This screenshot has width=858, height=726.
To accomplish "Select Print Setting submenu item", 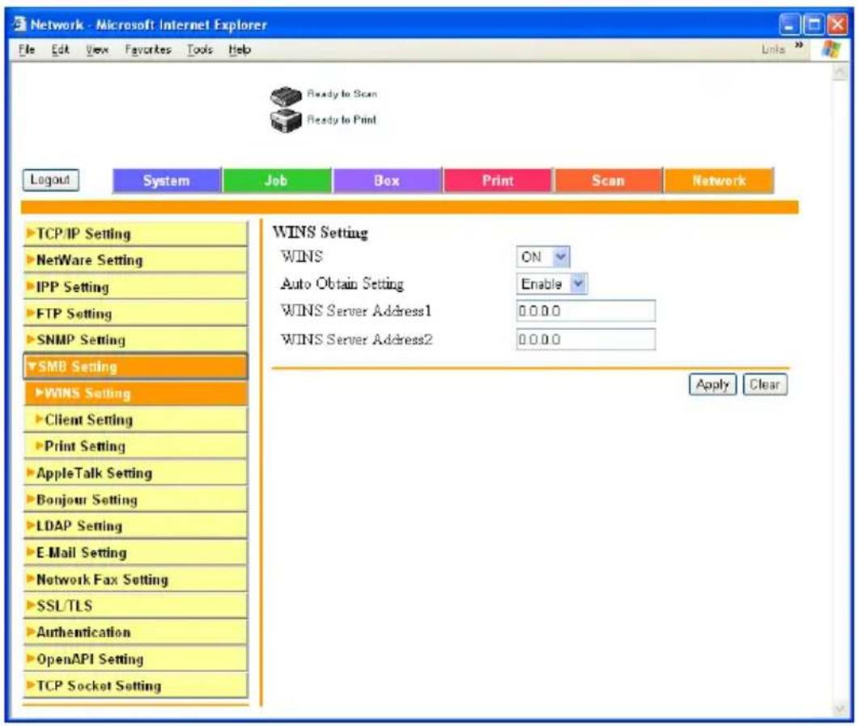I will (x=135, y=446).
